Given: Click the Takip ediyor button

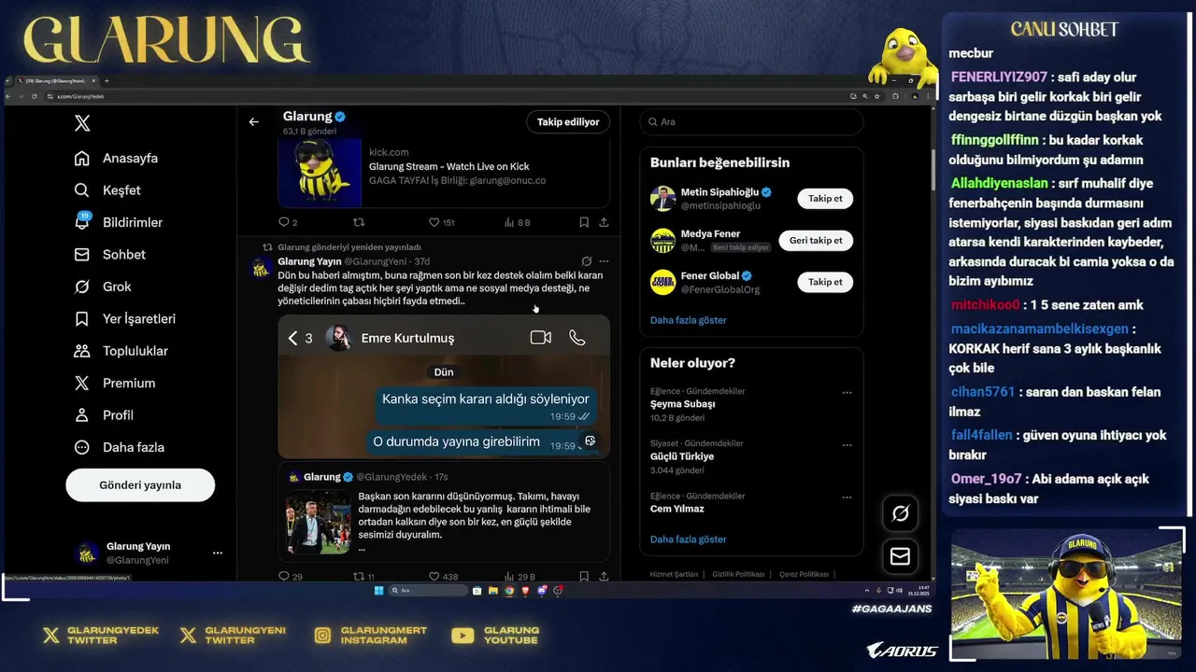Looking at the screenshot, I should click(x=568, y=121).
